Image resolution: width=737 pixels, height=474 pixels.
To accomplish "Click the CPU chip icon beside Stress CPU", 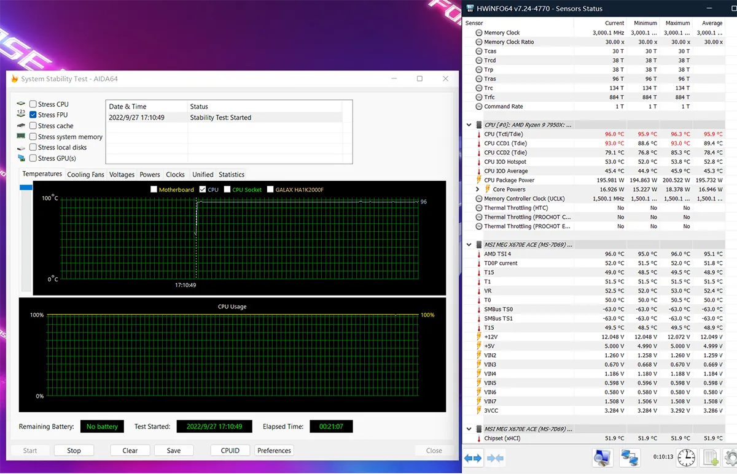I will click(x=21, y=104).
